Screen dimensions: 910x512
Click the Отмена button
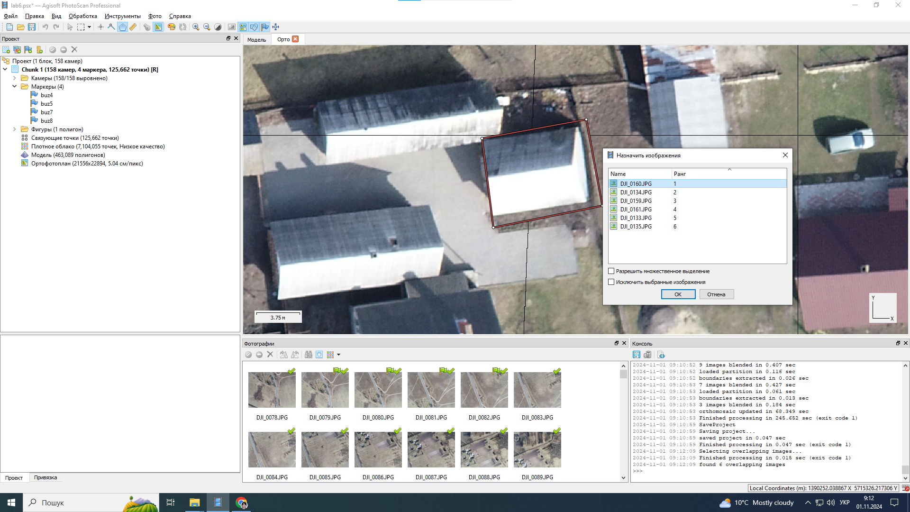click(716, 294)
